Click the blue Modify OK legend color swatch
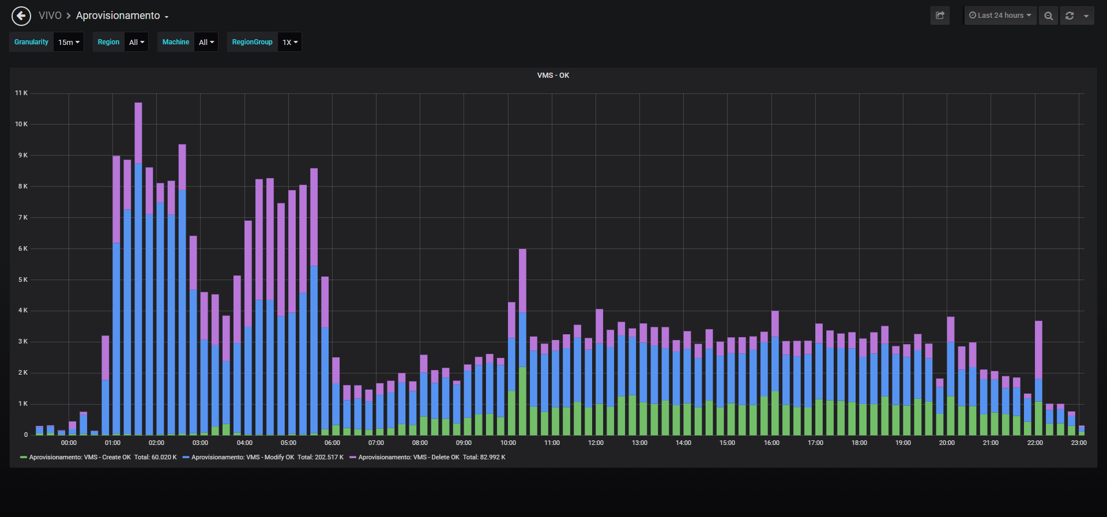This screenshot has height=517, width=1107. click(186, 458)
